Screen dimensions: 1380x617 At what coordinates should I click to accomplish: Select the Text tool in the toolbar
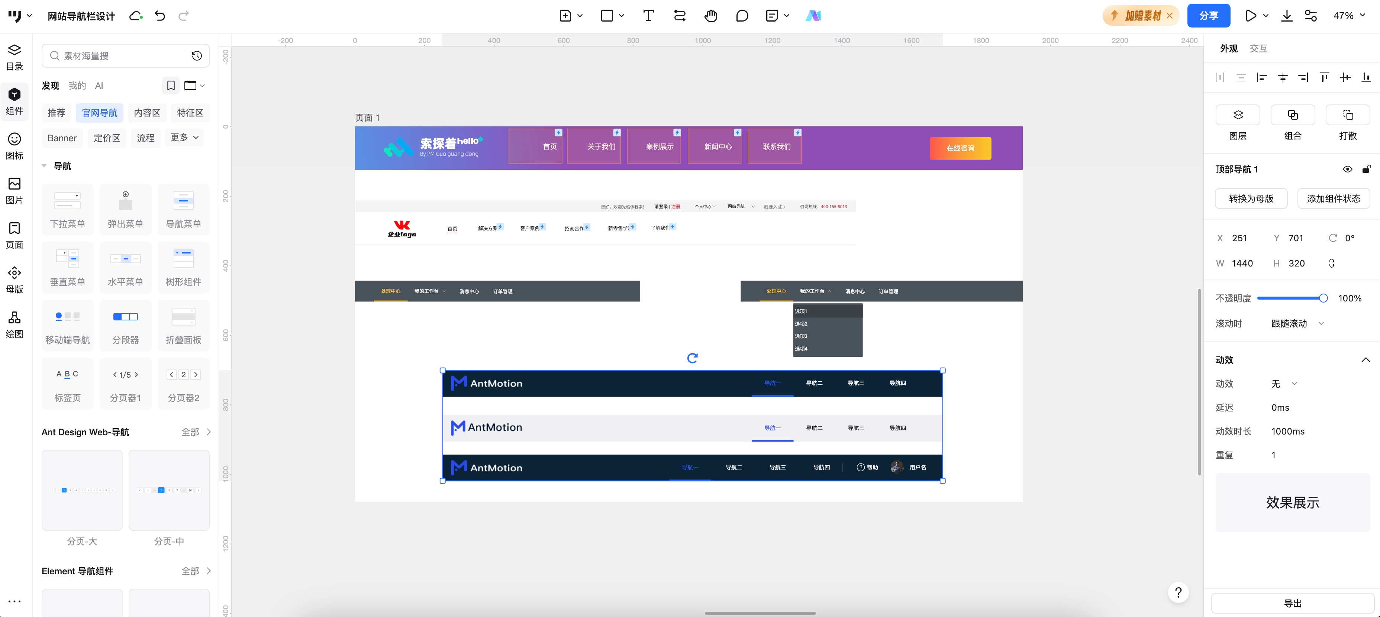[x=648, y=16]
